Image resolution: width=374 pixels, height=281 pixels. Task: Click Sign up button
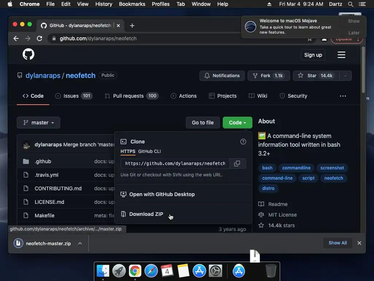tap(313, 55)
